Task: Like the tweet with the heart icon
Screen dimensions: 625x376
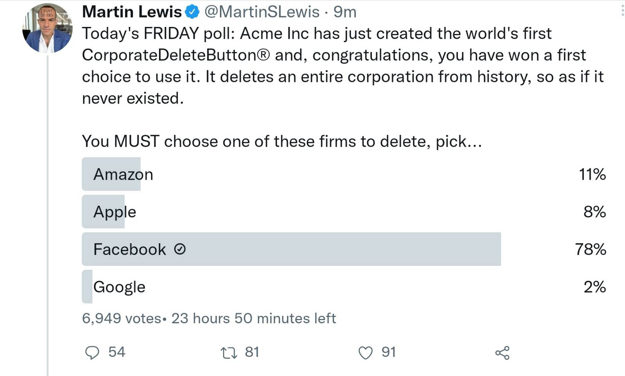Action: [x=365, y=353]
